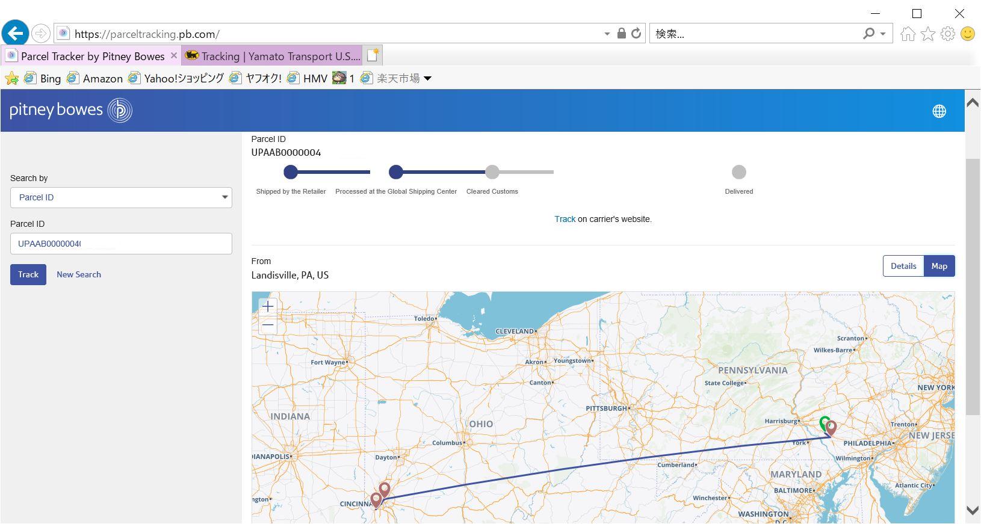Open address bar history dropdown arrow
The height and width of the screenshot is (524, 981).
coord(607,34)
